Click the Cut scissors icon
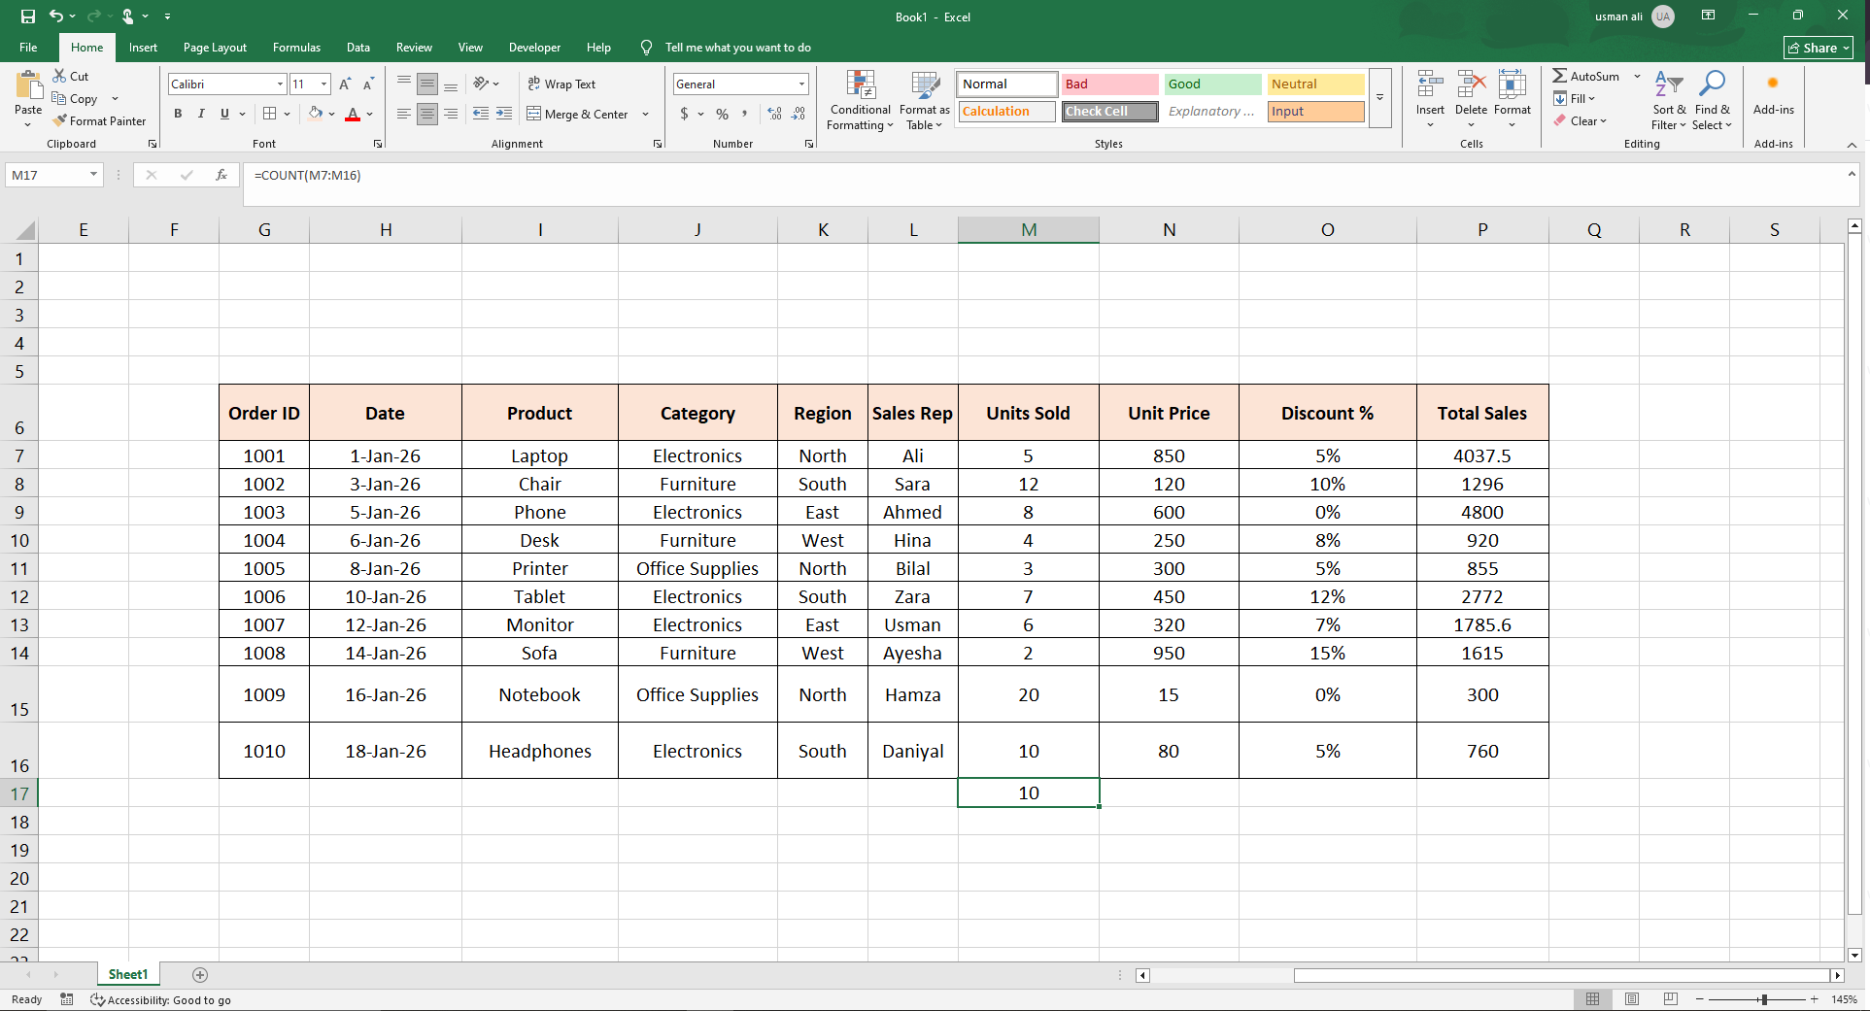 59,76
